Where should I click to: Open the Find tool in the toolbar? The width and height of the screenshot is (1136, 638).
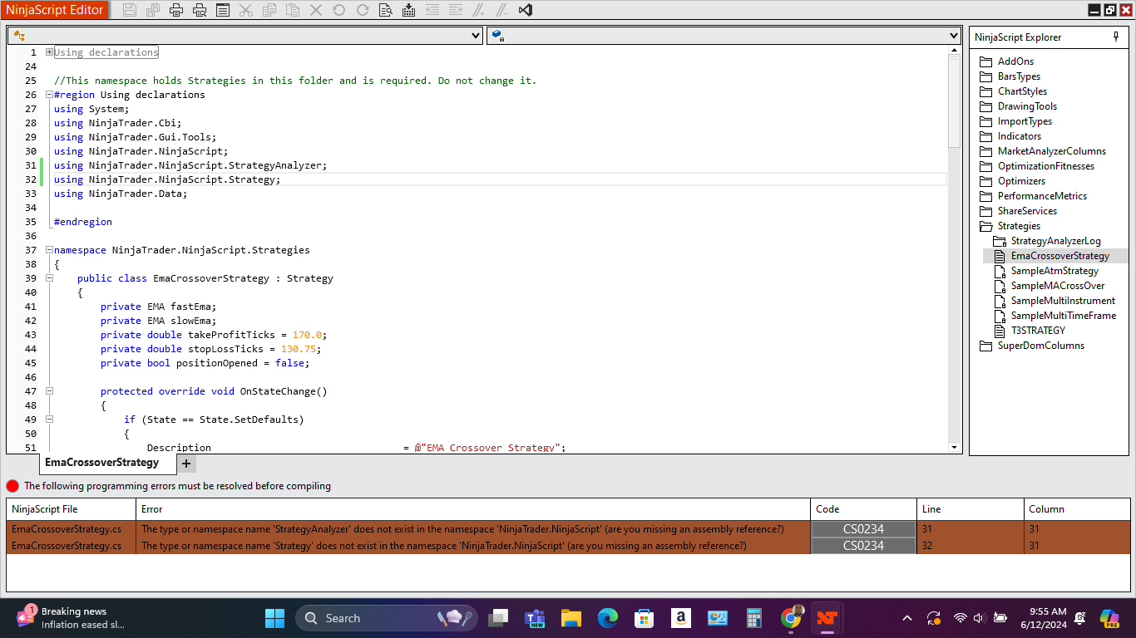coord(386,10)
